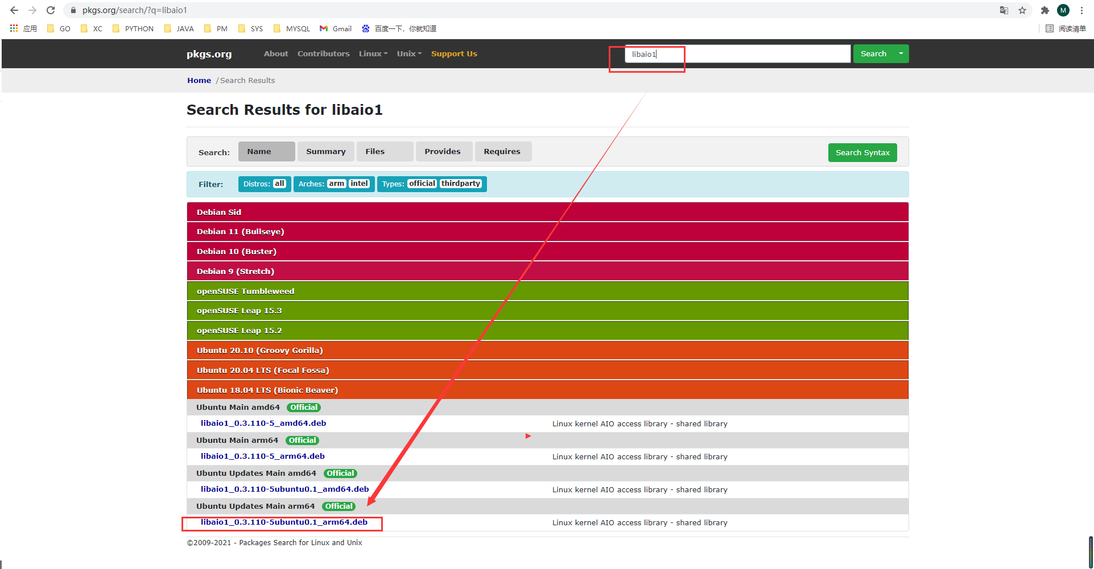Click the address bar URL
The width and height of the screenshot is (1094, 569).
(x=135, y=10)
